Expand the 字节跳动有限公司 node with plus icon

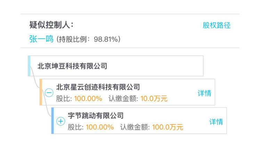61,121
